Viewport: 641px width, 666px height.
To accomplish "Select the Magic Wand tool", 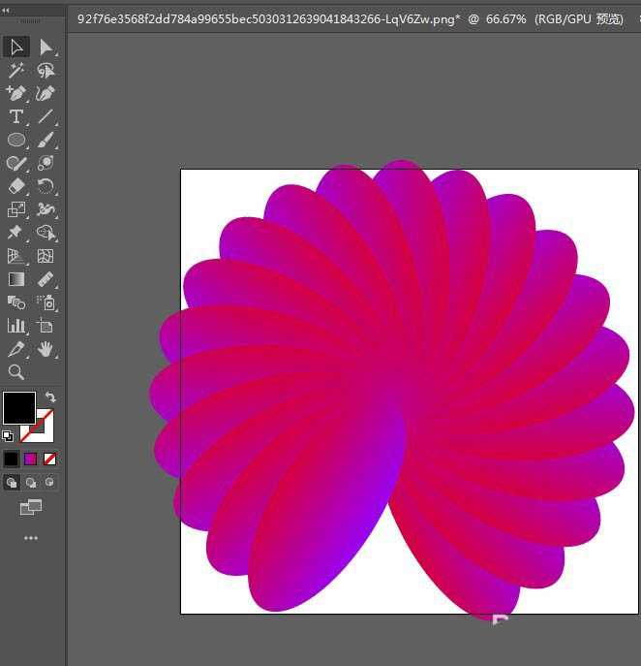I will point(16,70).
